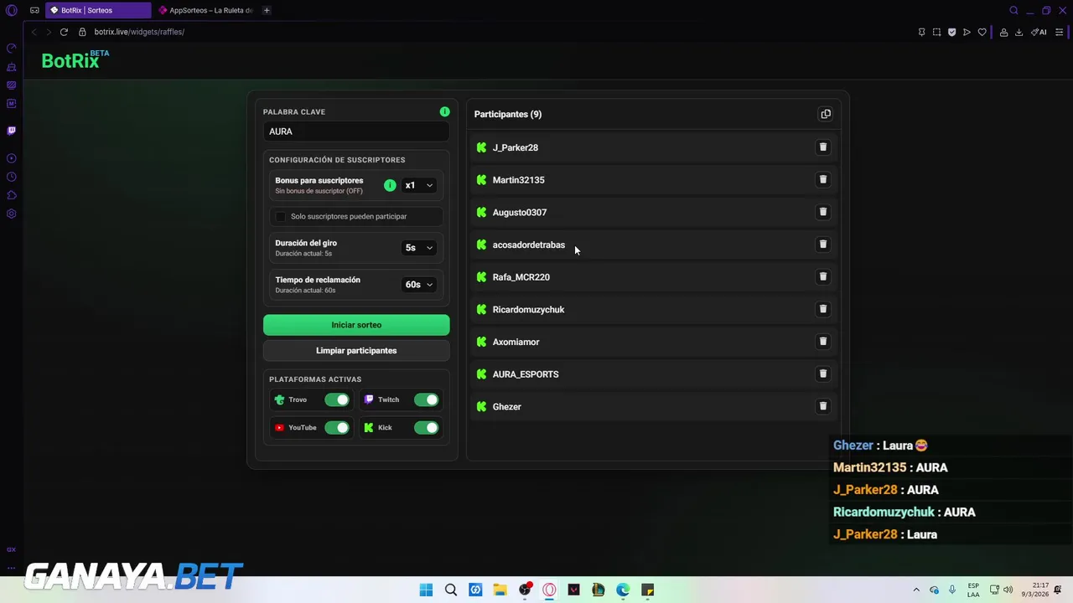Select participant Ricardomuzychuk in the list

(x=528, y=310)
